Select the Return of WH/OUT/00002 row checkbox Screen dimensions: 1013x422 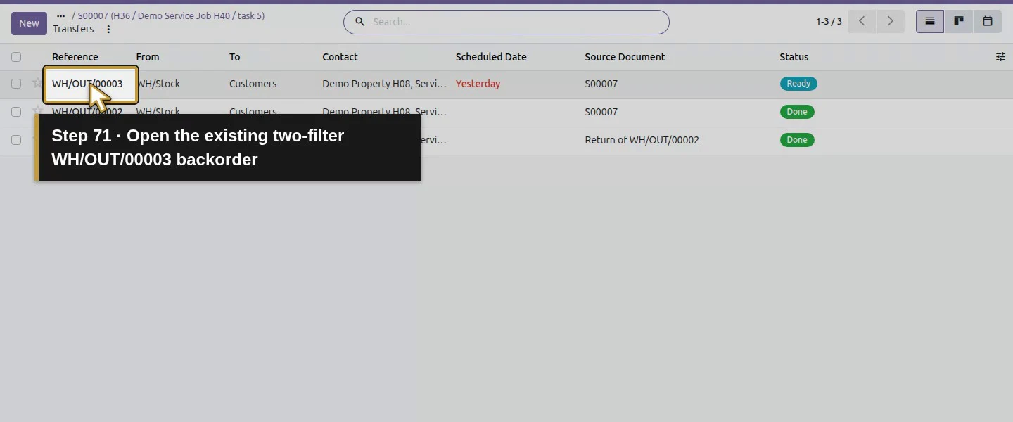click(16, 140)
